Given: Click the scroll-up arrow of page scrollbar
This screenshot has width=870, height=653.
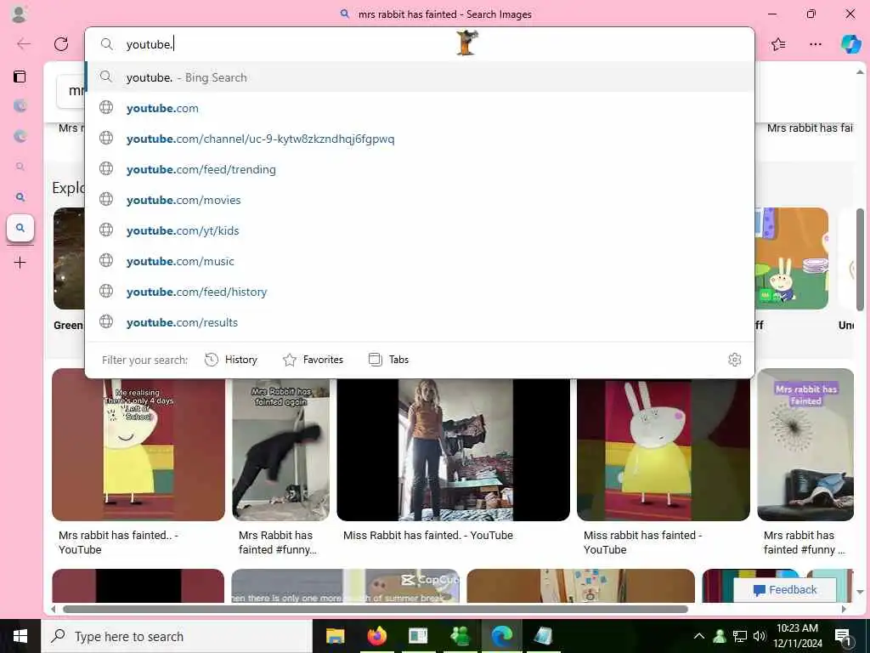Looking at the screenshot, I should click(x=860, y=72).
